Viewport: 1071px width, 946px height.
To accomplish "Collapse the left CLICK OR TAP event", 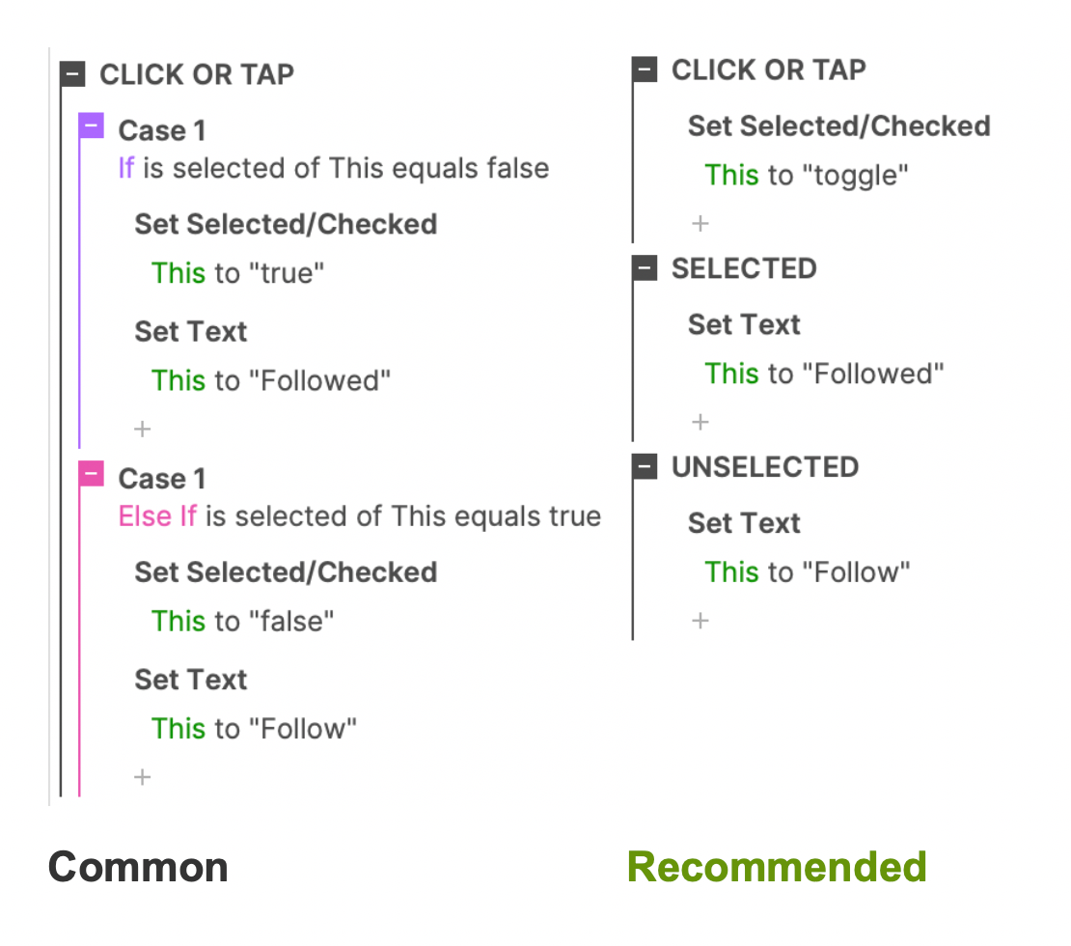I will click(x=72, y=73).
